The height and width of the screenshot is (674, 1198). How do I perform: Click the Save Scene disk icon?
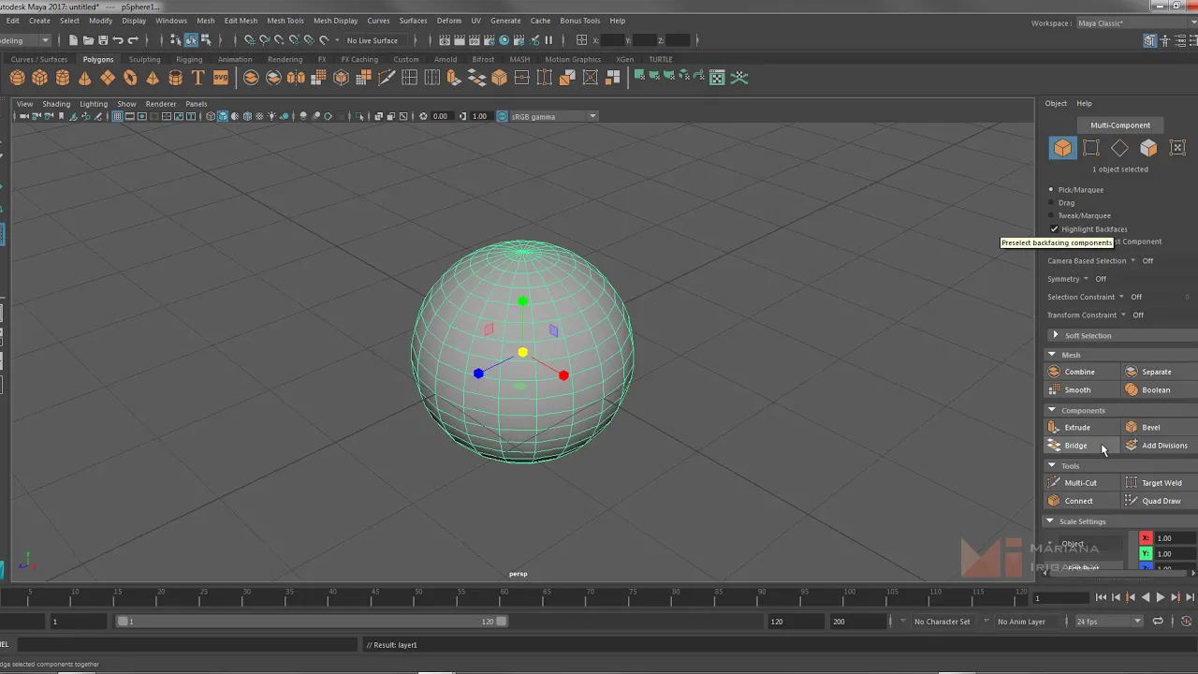click(x=103, y=40)
